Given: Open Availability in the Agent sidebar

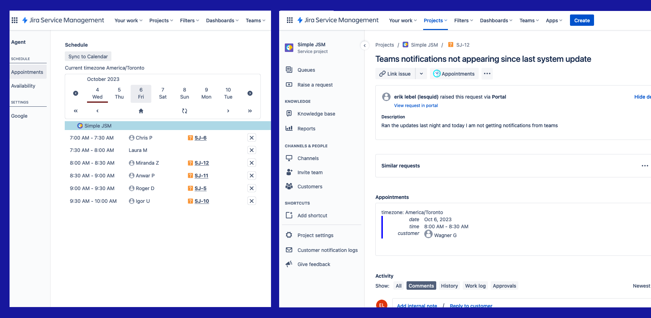Looking at the screenshot, I should tap(23, 86).
